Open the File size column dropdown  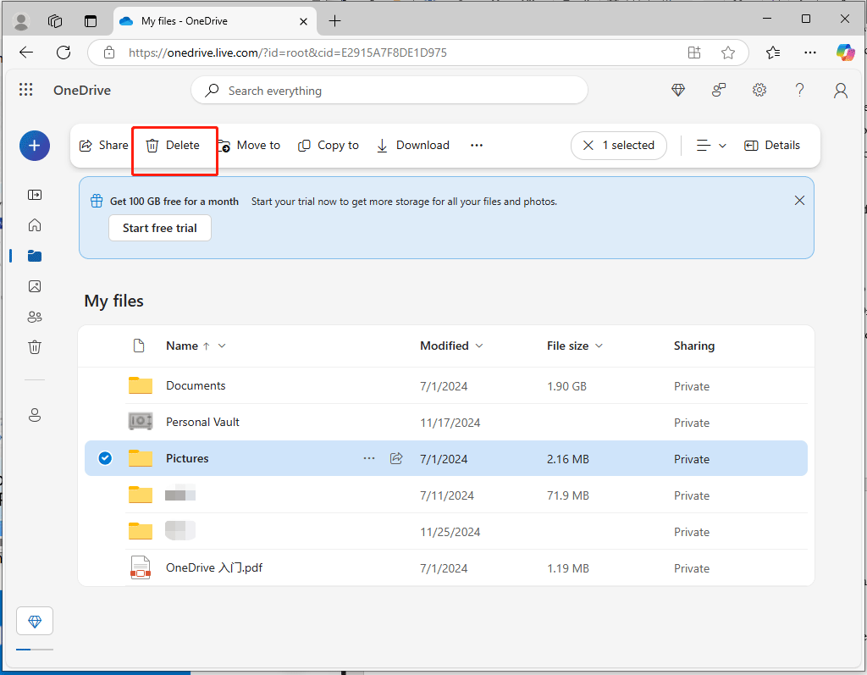tap(599, 346)
